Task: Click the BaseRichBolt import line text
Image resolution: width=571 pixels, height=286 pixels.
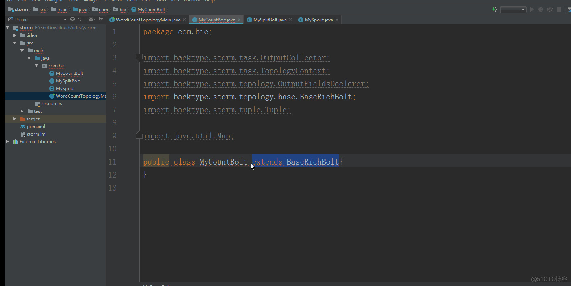Action: (249, 97)
